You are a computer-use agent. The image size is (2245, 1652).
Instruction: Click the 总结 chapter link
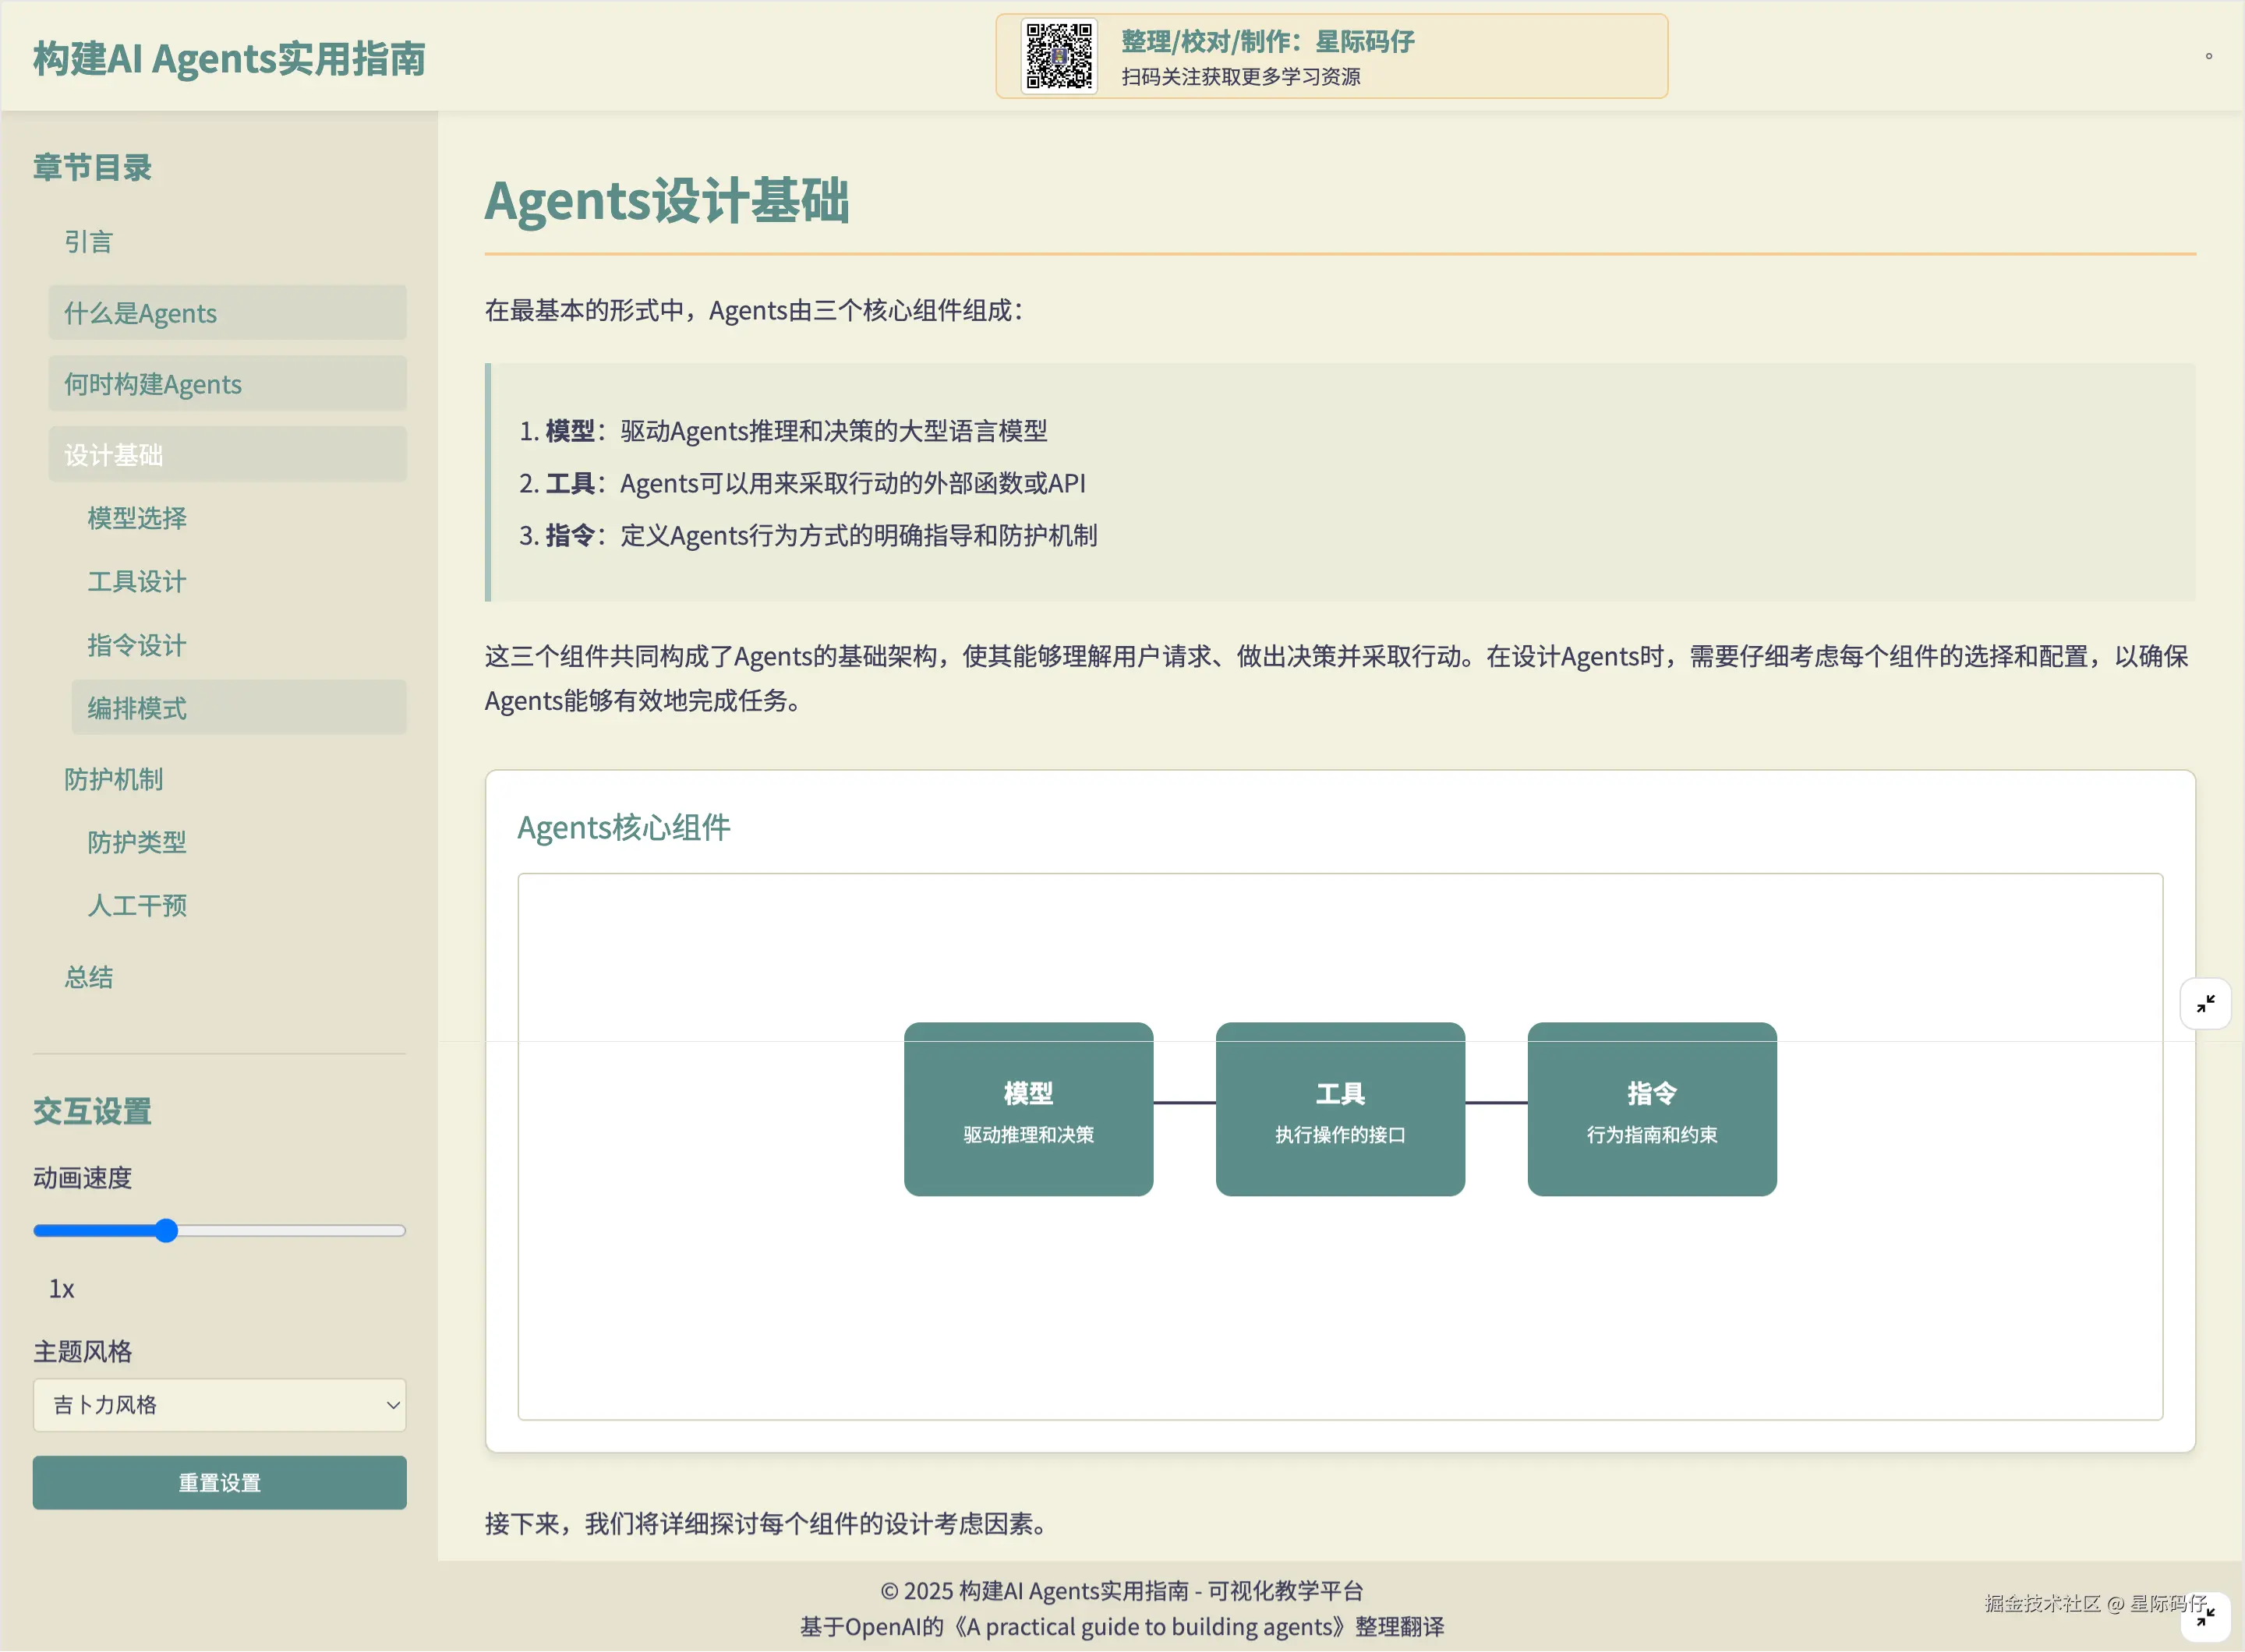point(89,976)
